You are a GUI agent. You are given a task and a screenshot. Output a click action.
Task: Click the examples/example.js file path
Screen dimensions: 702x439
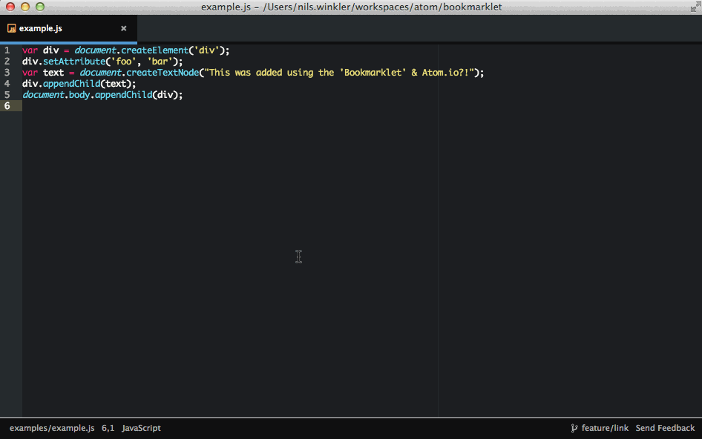point(52,429)
